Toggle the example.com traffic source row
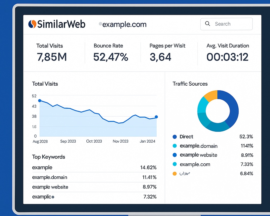This screenshot has width=270, height=216. 195,164
